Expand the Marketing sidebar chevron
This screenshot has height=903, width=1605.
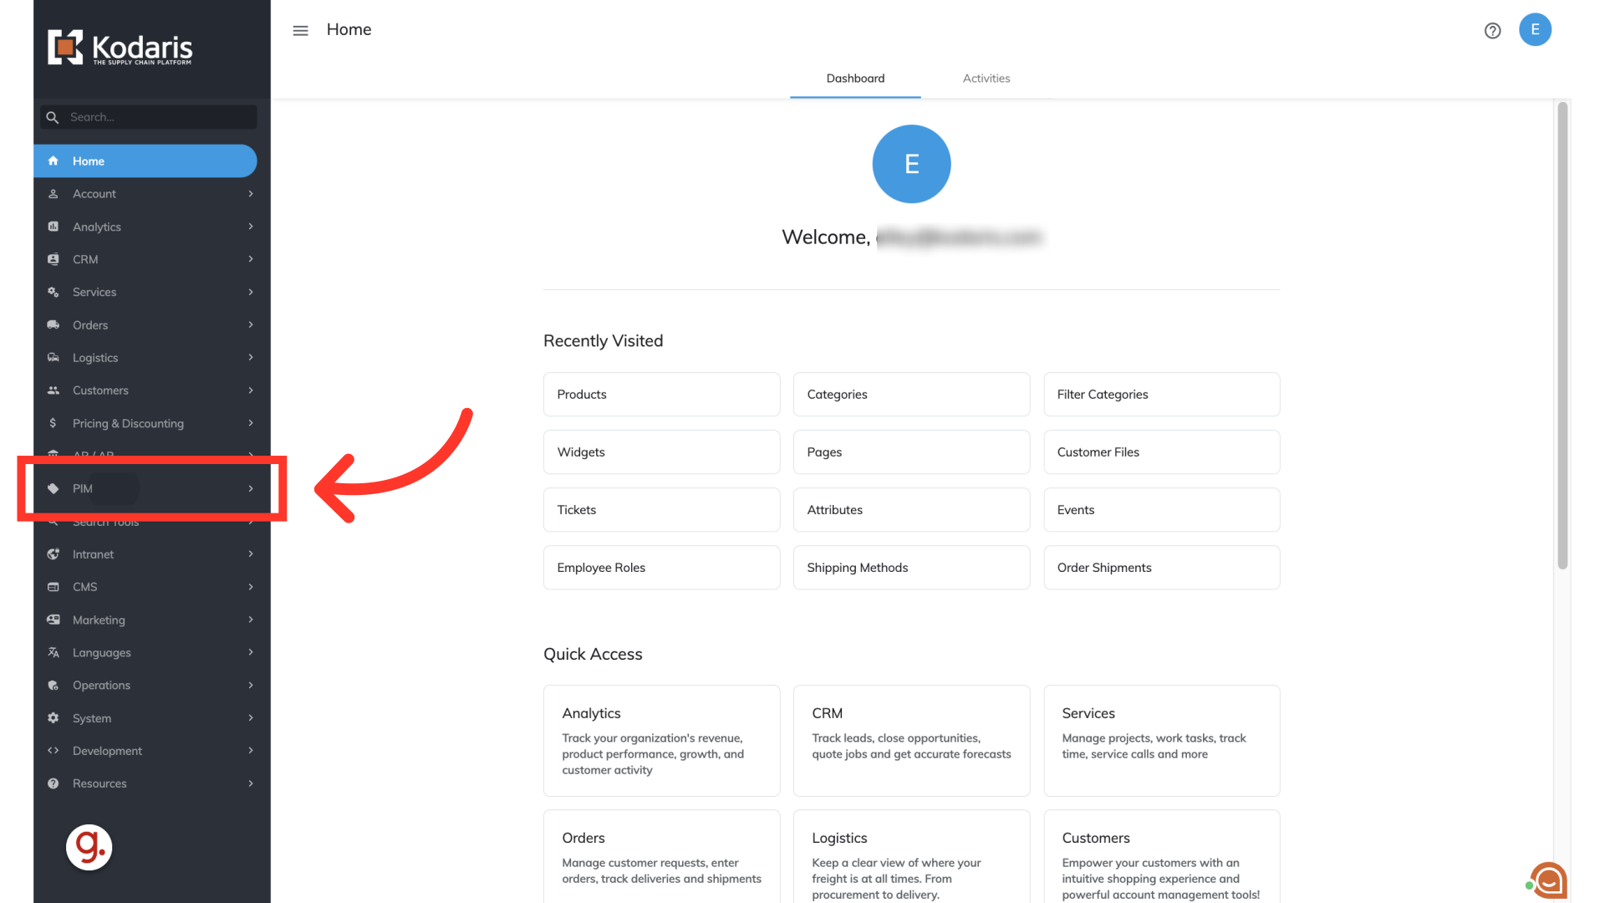point(251,620)
